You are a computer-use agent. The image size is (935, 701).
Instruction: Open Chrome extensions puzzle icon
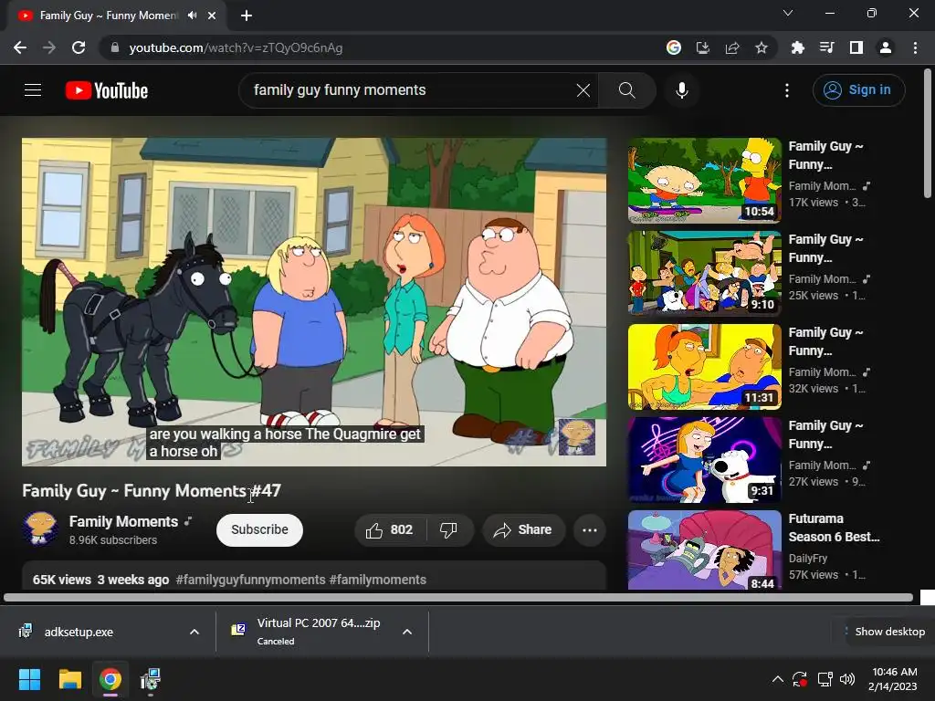click(x=798, y=47)
